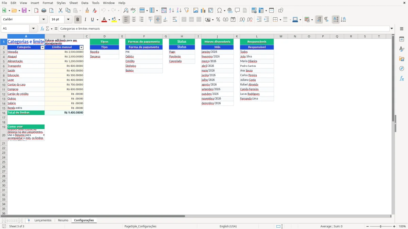Open Font Color dropdown arrow
408x229 pixels.
pos(109,20)
